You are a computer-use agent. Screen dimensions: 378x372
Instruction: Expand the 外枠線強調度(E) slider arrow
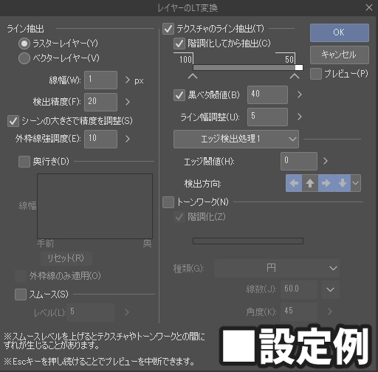click(127, 139)
